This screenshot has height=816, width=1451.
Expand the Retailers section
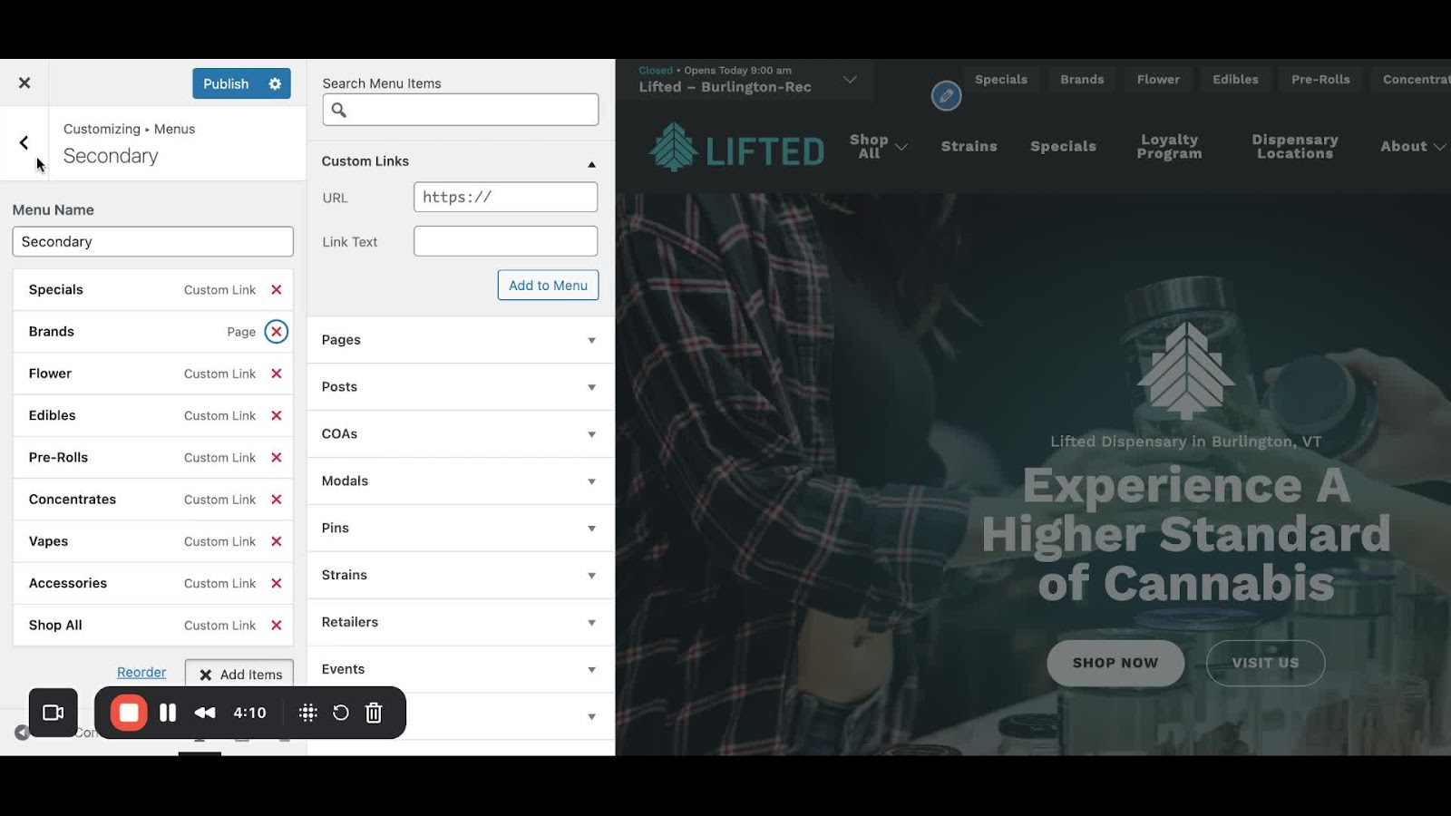461,623
